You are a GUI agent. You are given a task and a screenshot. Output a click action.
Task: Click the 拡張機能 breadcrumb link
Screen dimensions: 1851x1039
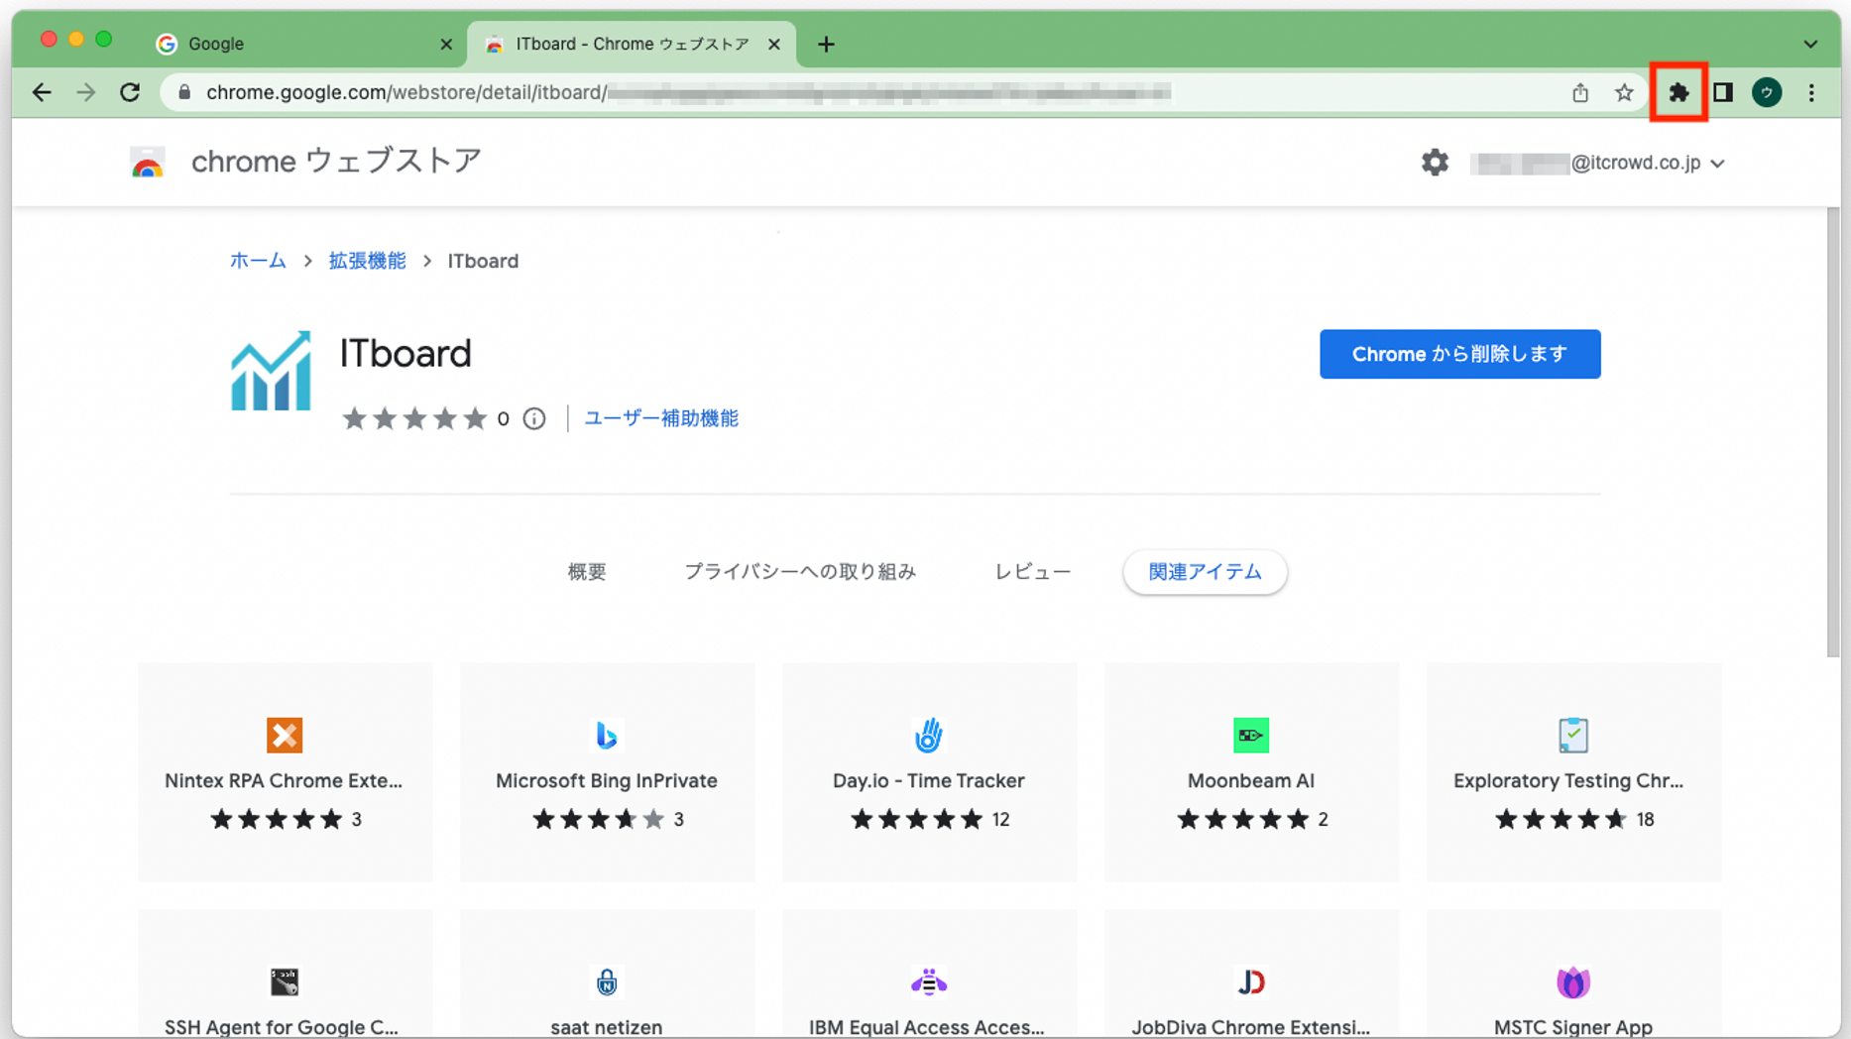pos(367,261)
